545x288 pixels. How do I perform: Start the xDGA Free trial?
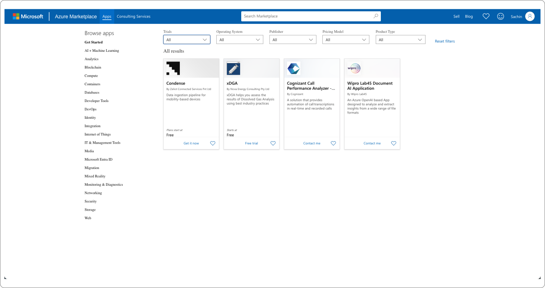(252, 143)
